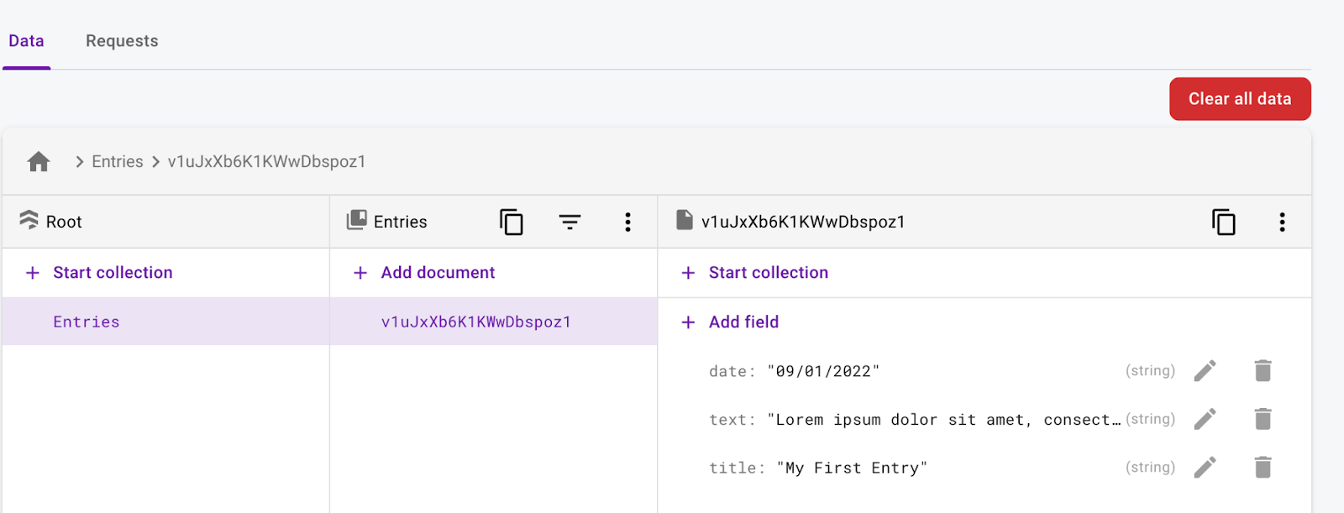Open filter for Entries collection
The height and width of the screenshot is (513, 1344).
pos(570,222)
